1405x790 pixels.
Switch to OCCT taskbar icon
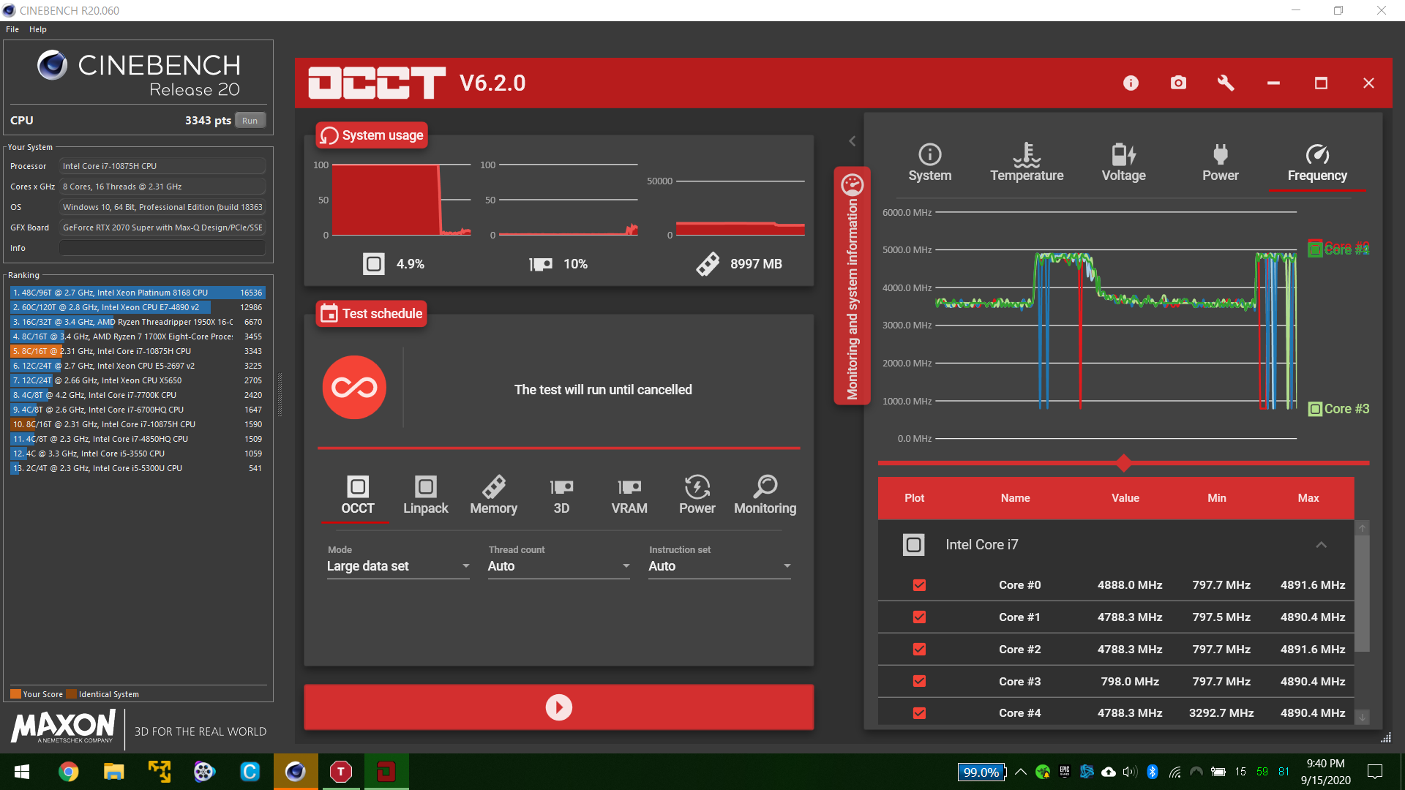point(386,772)
